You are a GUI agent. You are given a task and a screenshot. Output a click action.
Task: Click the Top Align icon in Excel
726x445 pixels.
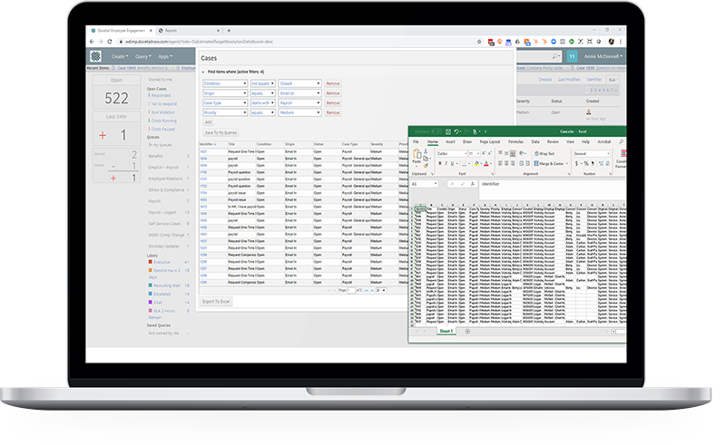[x=500, y=153]
